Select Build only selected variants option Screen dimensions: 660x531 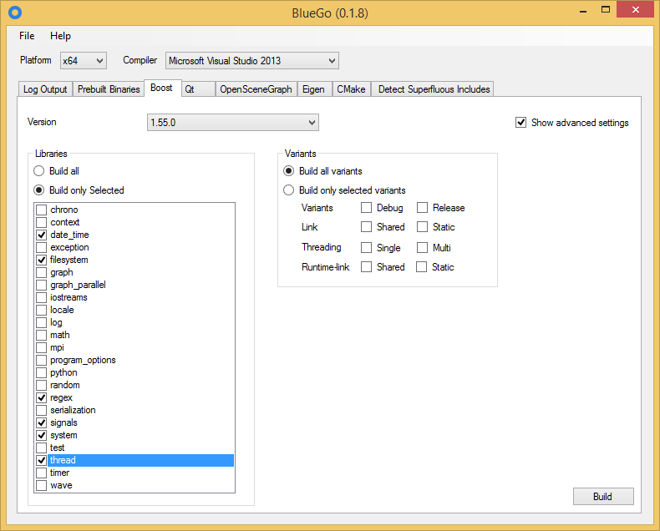pos(290,190)
